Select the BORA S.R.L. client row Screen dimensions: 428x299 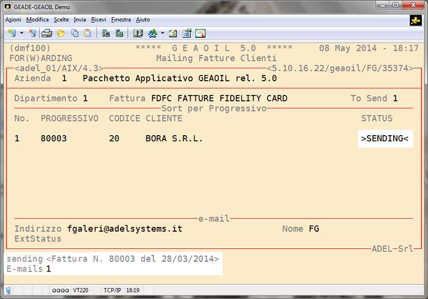pyautogui.click(x=174, y=139)
